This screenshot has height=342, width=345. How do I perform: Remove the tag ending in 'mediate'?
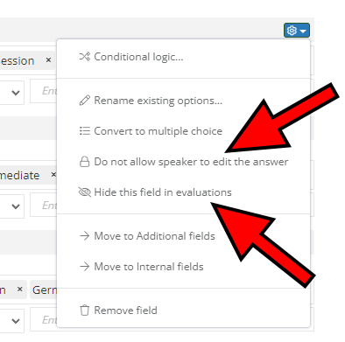click(53, 175)
